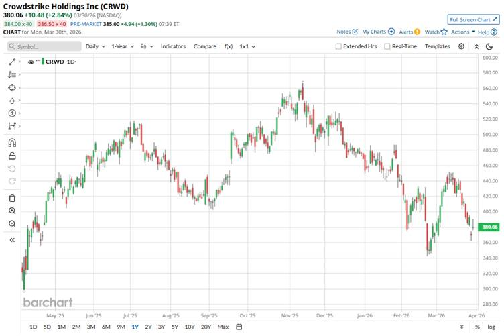Click the PRE-MARKET label
Viewport: 504px width, 336px height.
[x=86, y=24]
